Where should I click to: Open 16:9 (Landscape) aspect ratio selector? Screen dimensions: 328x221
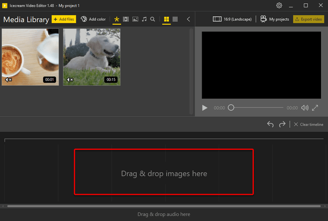point(232,19)
